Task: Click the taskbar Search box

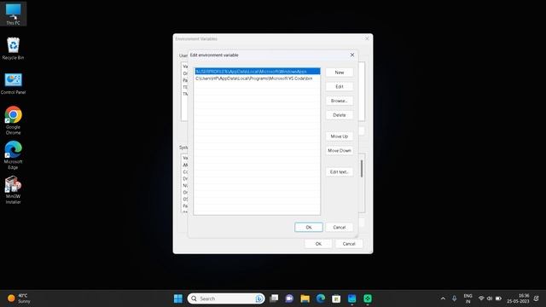Action: 226,298
